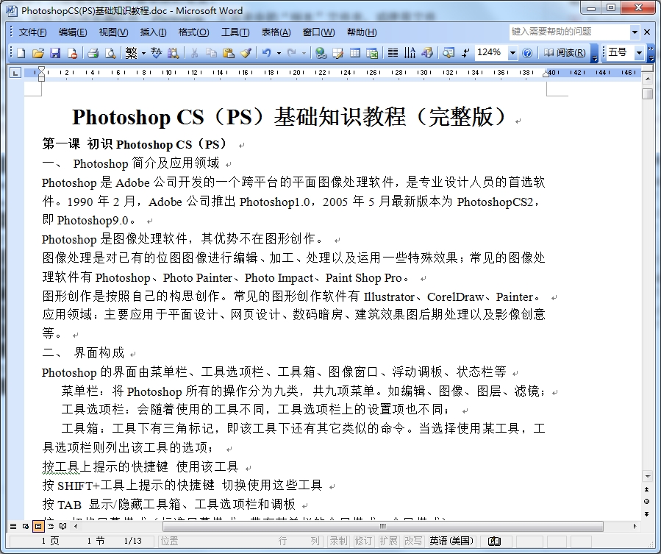Switch to Normal view button

tap(13, 526)
